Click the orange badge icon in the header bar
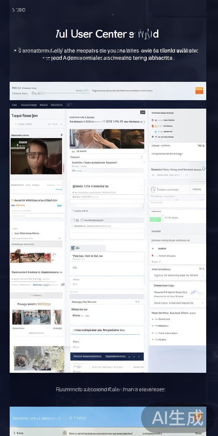Image resolution: width=218 pixels, height=436 pixels. click(x=199, y=91)
